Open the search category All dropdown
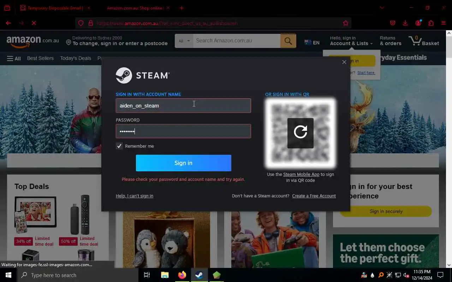This screenshot has width=452, height=282. (184, 41)
